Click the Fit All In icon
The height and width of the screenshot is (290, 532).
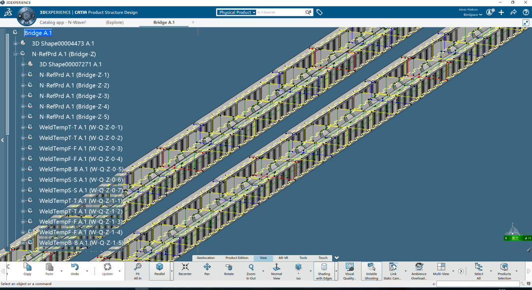pos(137,269)
